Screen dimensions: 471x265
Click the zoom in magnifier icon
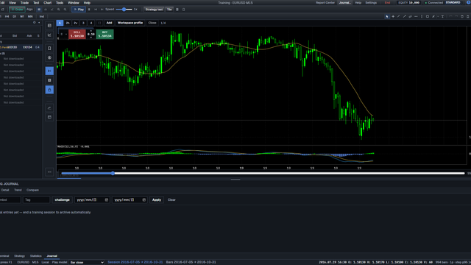pyautogui.click(x=59, y=10)
